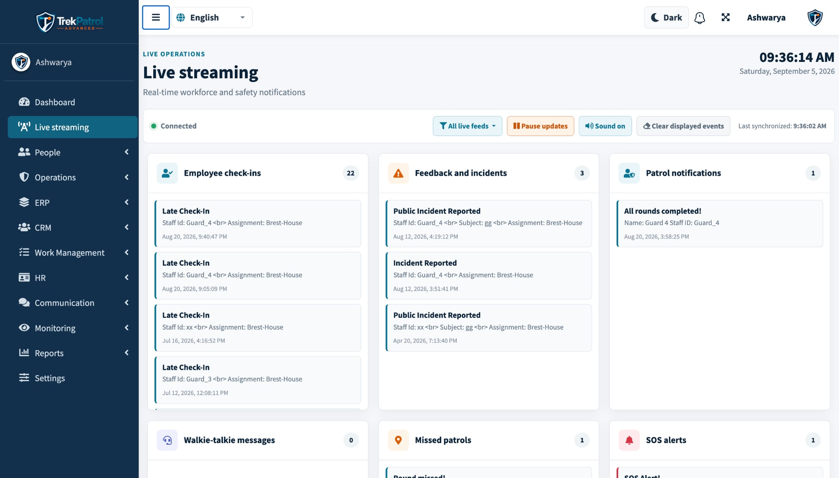Viewport: 839px width, 478px height.
Task: Click the Settings sliders icon
Action: coord(24,378)
